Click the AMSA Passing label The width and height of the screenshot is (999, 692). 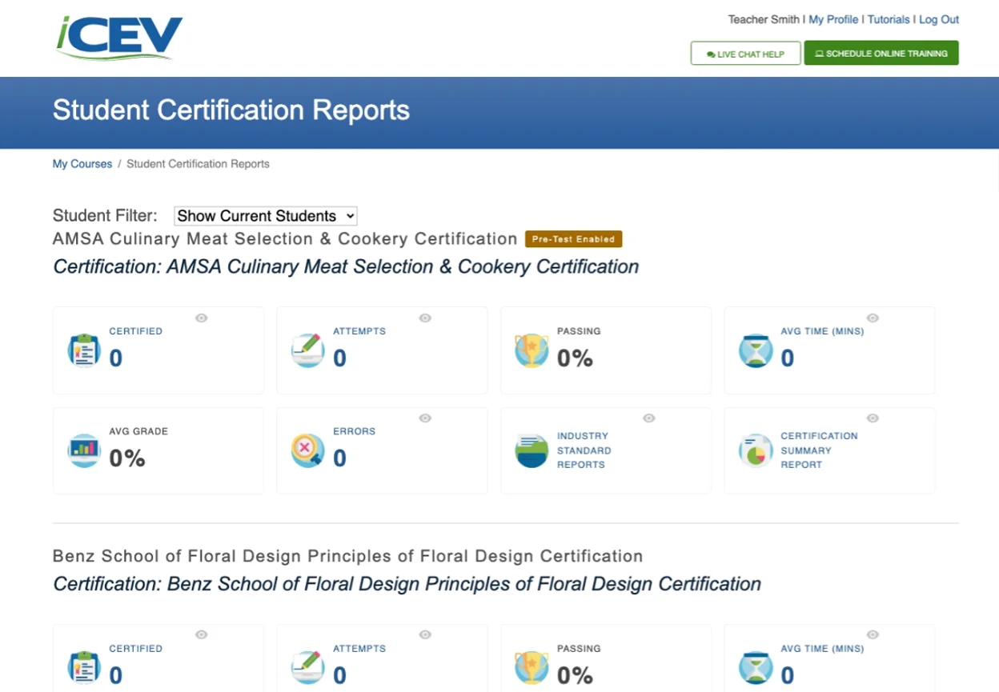(579, 331)
